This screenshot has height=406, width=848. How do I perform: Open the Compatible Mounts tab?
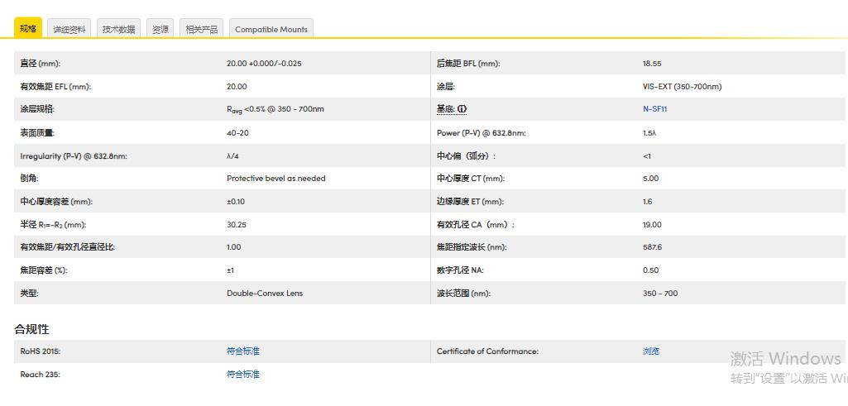(x=271, y=29)
